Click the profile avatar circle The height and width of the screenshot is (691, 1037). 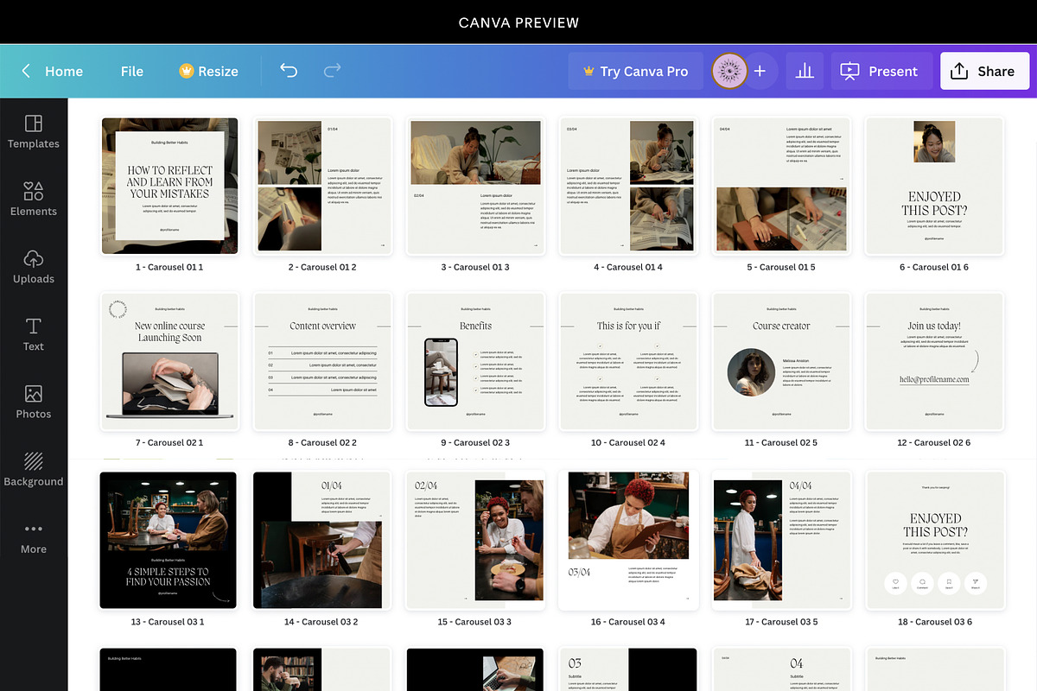coord(730,71)
